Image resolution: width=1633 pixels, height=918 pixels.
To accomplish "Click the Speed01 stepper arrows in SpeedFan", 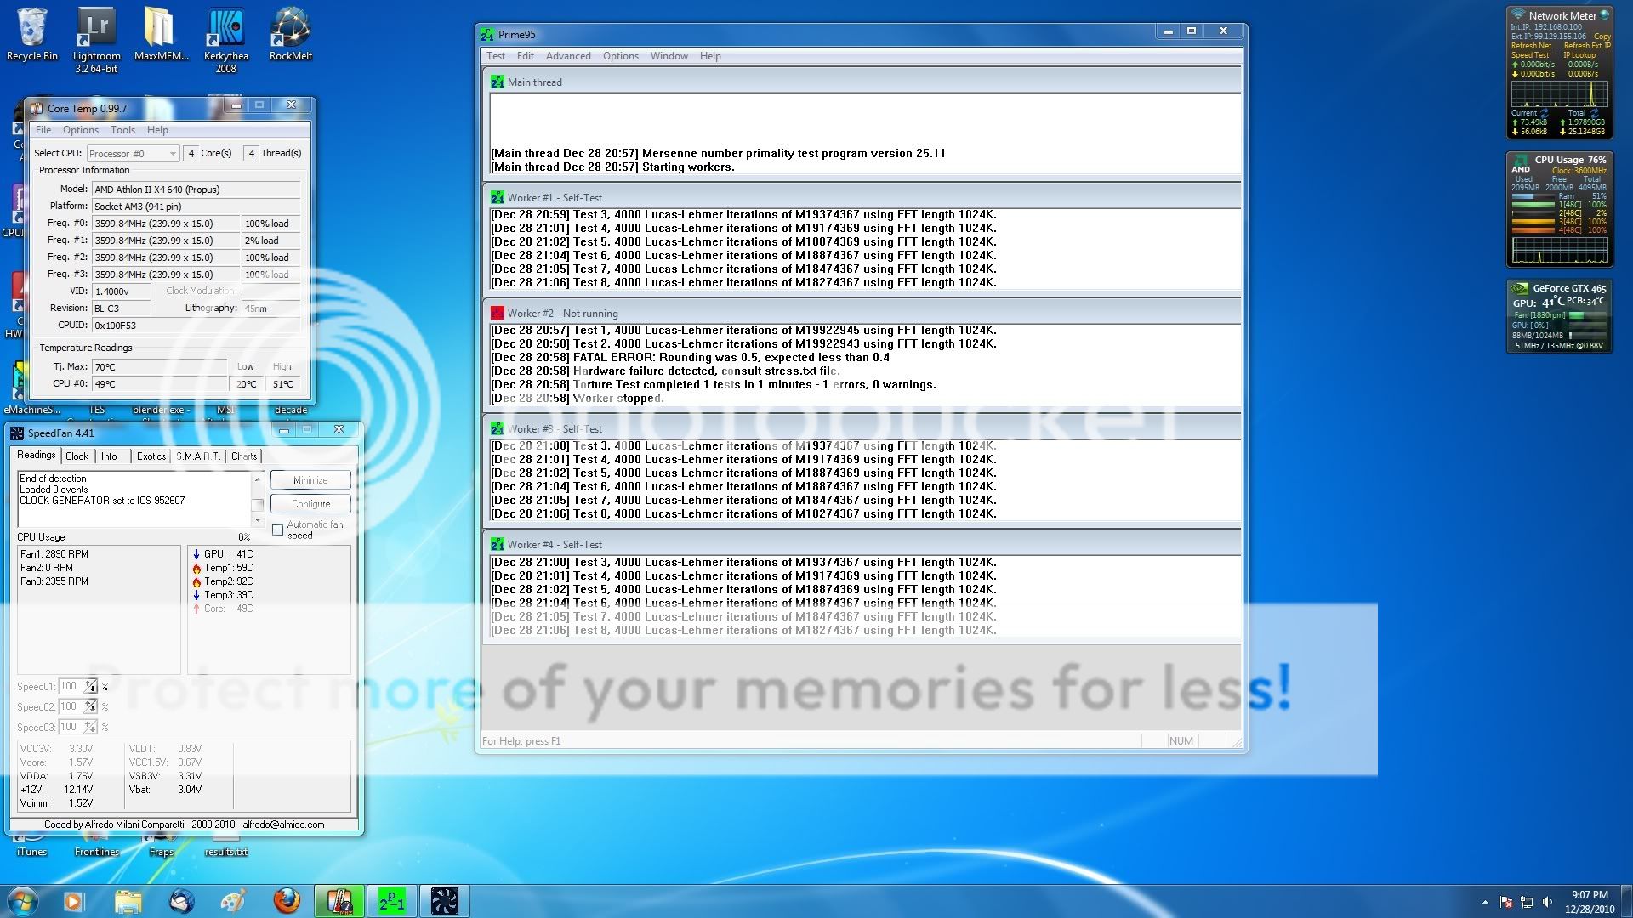I will tap(91, 686).
